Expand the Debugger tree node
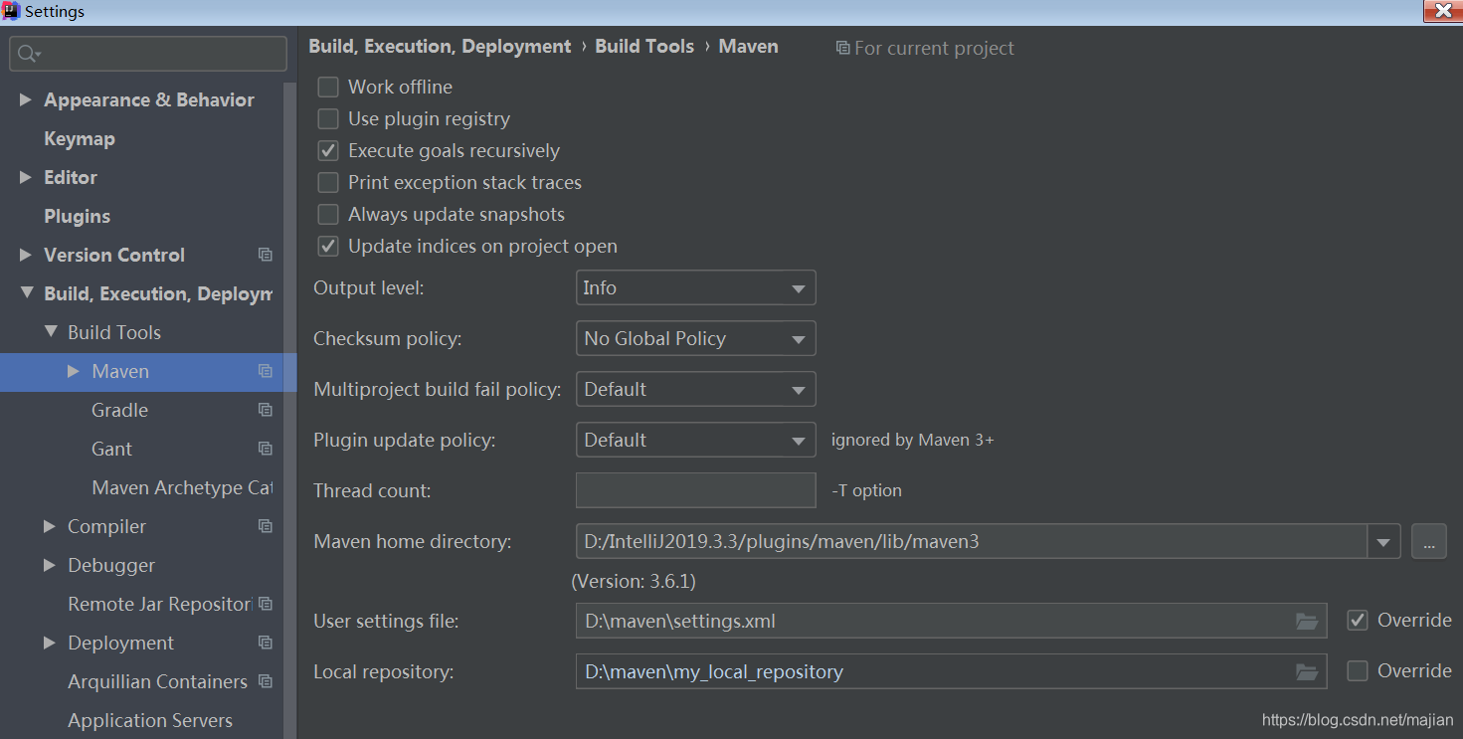 click(x=51, y=565)
